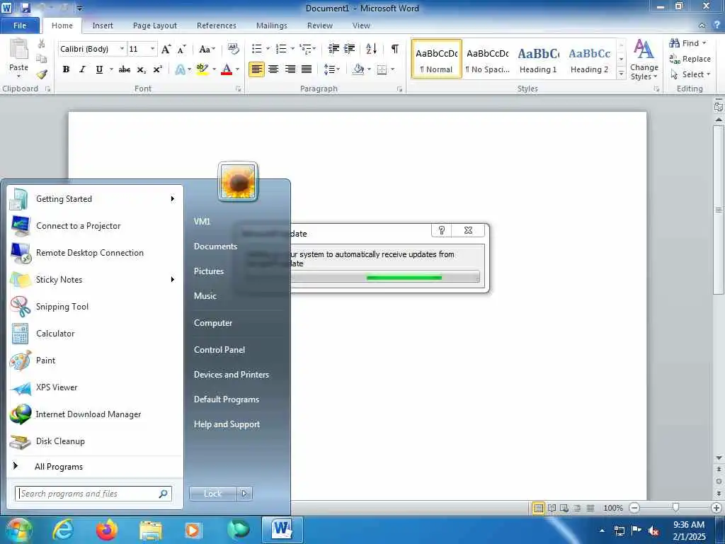Switch to the Review tab
Viewport: 725px width, 544px height.
[319, 25]
